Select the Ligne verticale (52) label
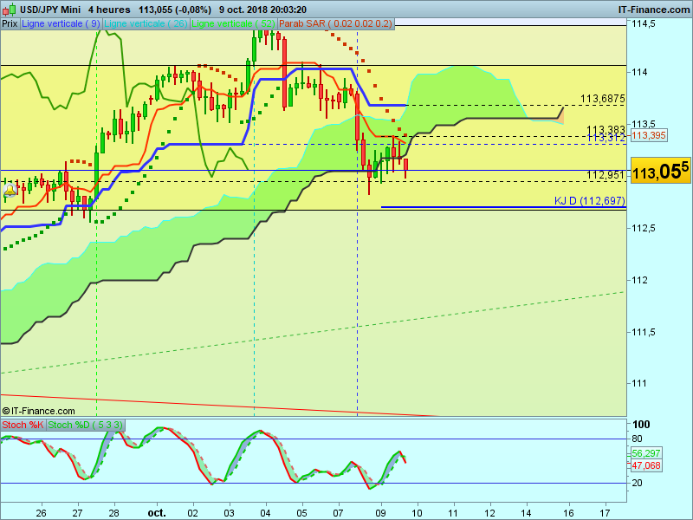This screenshot has width=693, height=520. [233, 24]
